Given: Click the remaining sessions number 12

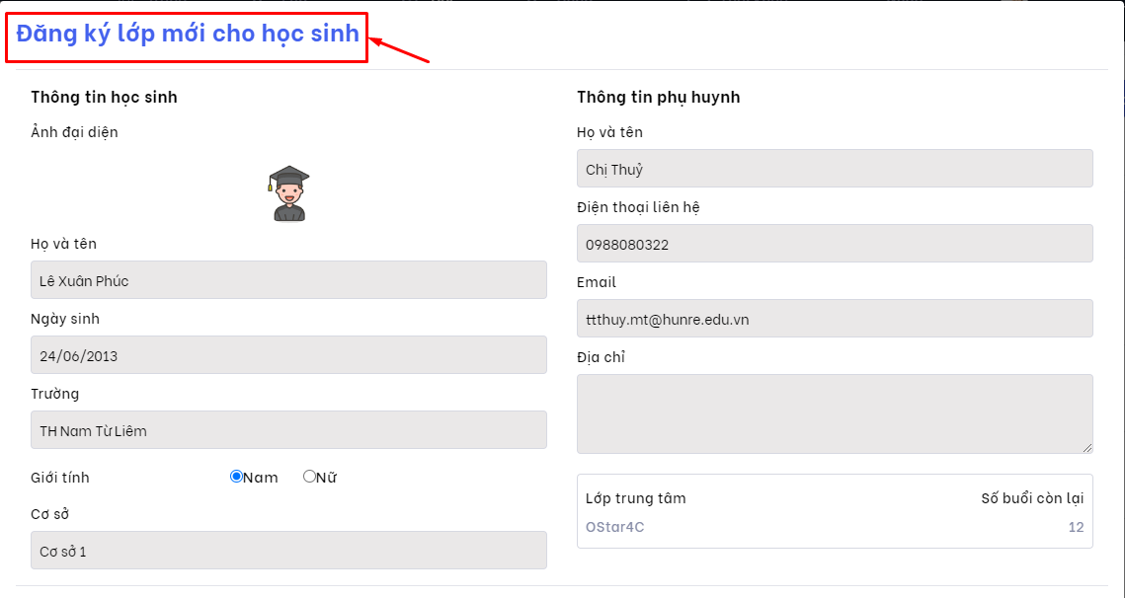Looking at the screenshot, I should (x=1076, y=527).
